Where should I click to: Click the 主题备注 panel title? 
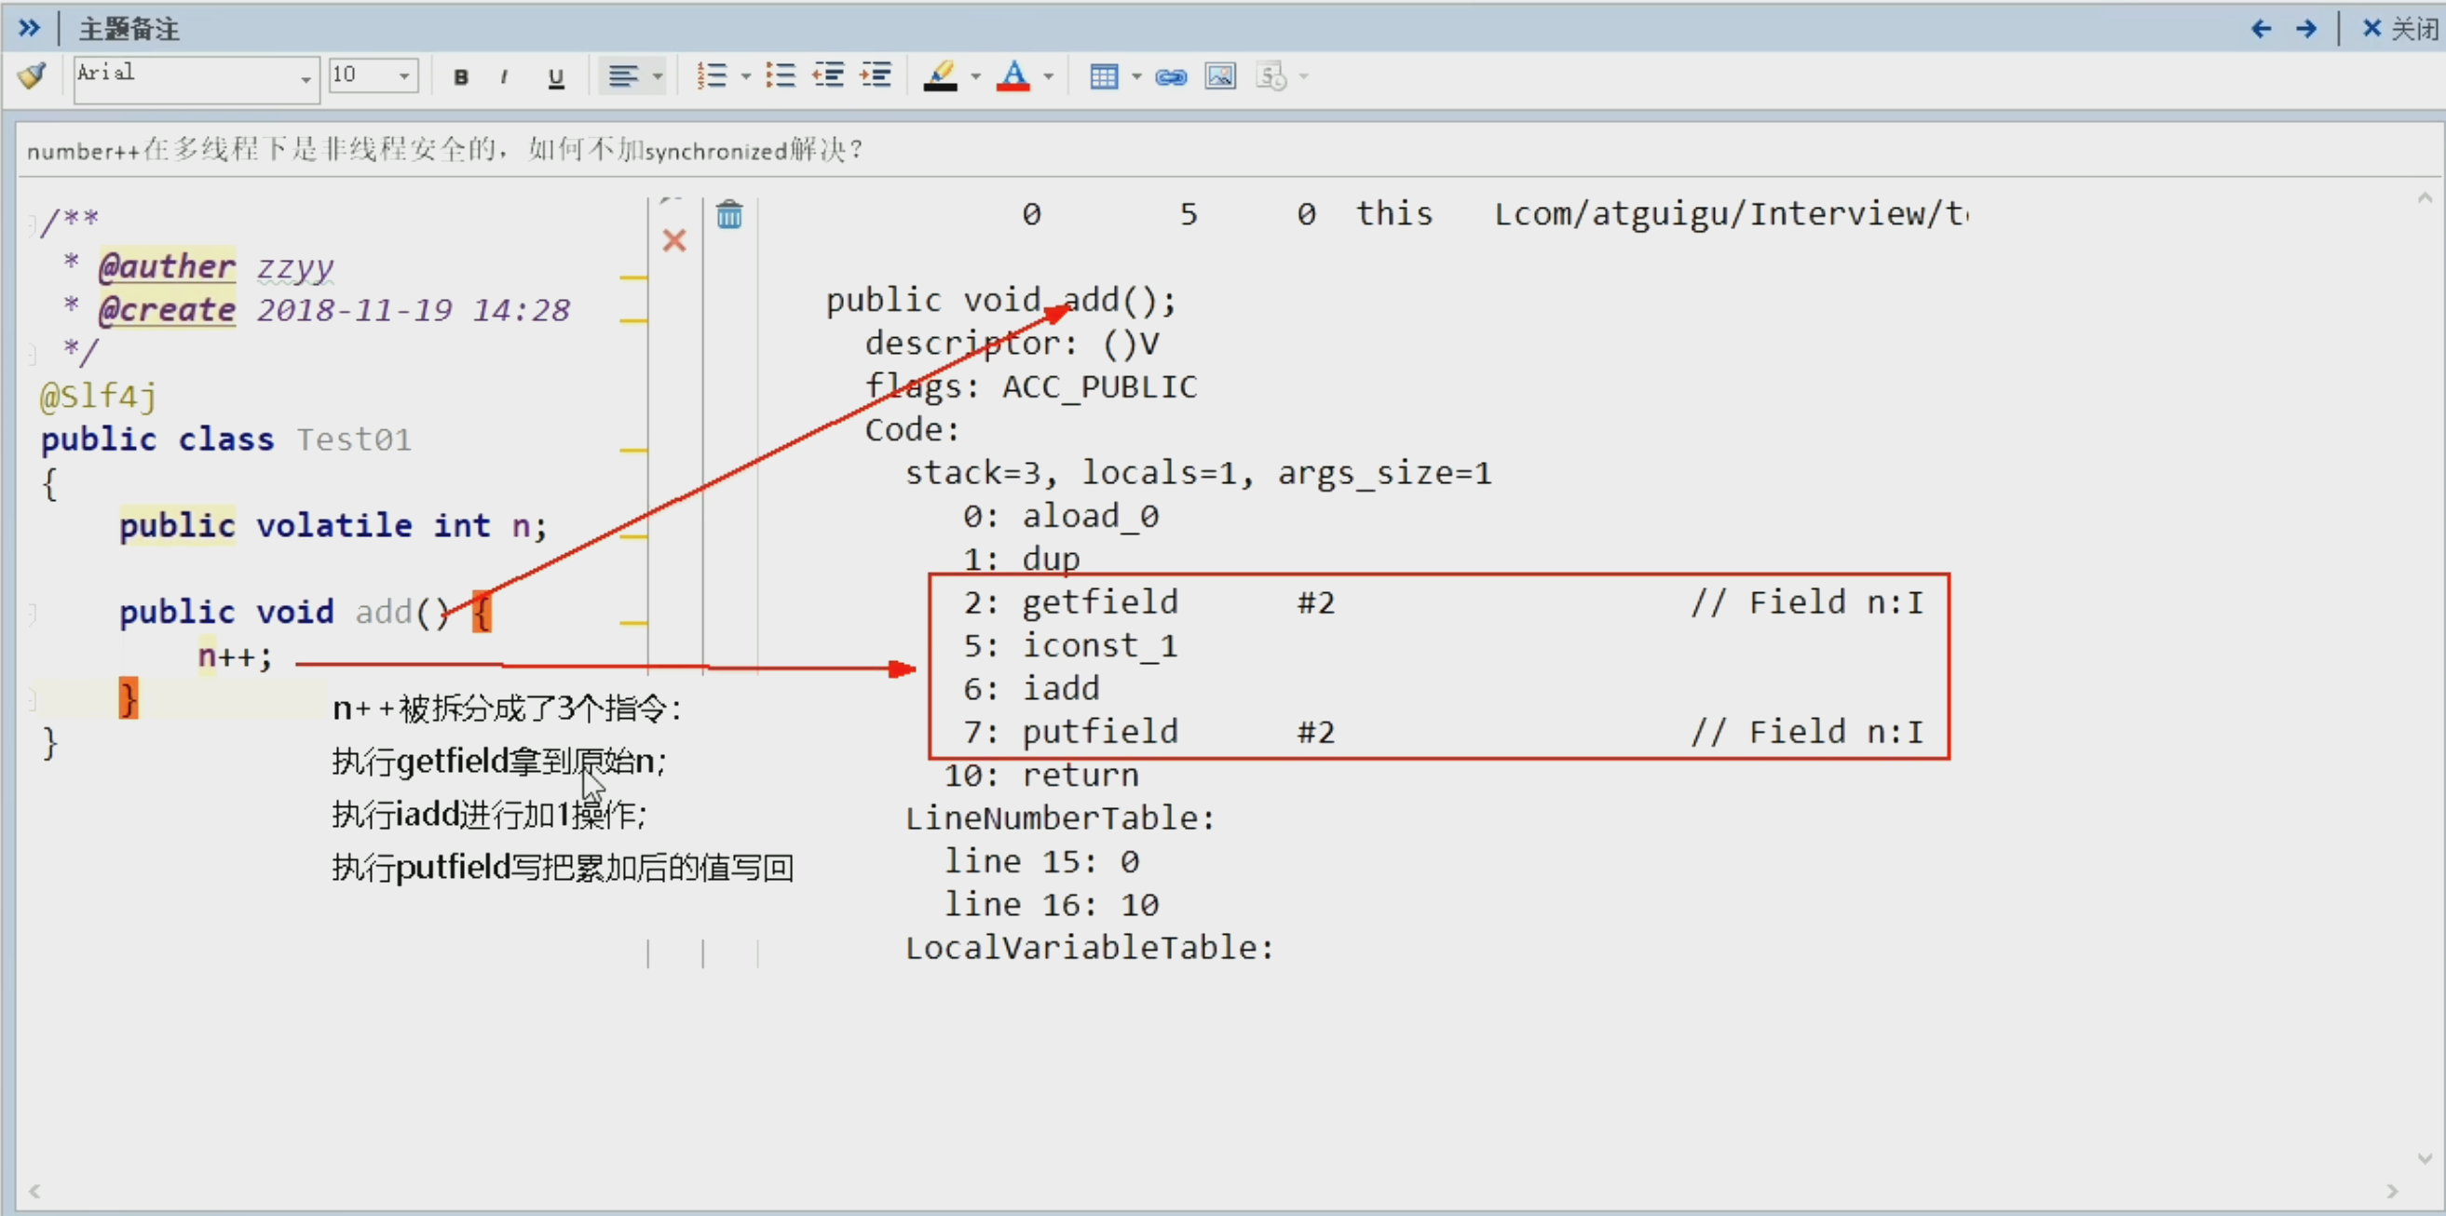[x=129, y=29]
